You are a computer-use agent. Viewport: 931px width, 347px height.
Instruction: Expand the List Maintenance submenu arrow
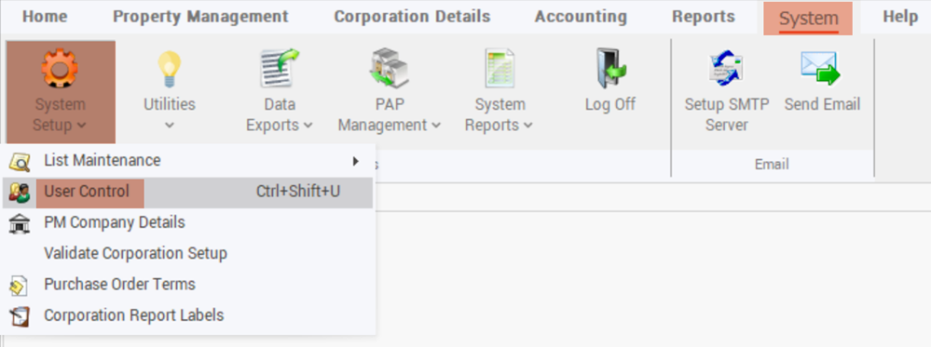pyautogui.click(x=356, y=161)
